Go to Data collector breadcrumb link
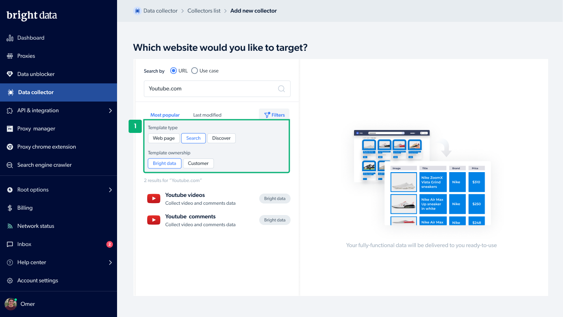The image size is (563, 317). (x=160, y=11)
